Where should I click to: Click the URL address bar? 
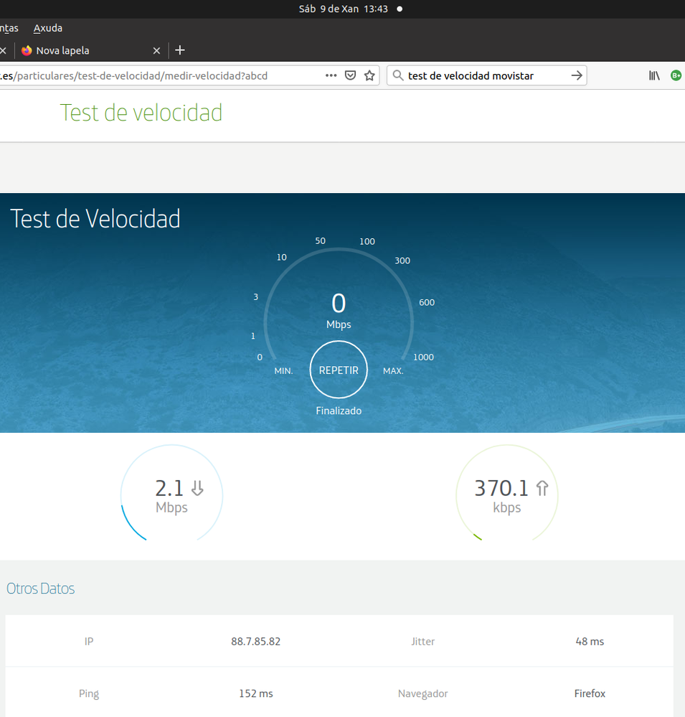143,75
